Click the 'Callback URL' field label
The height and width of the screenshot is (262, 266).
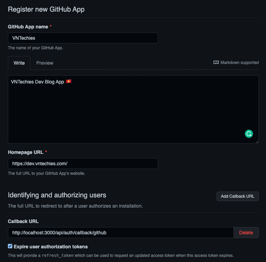tap(23, 221)
